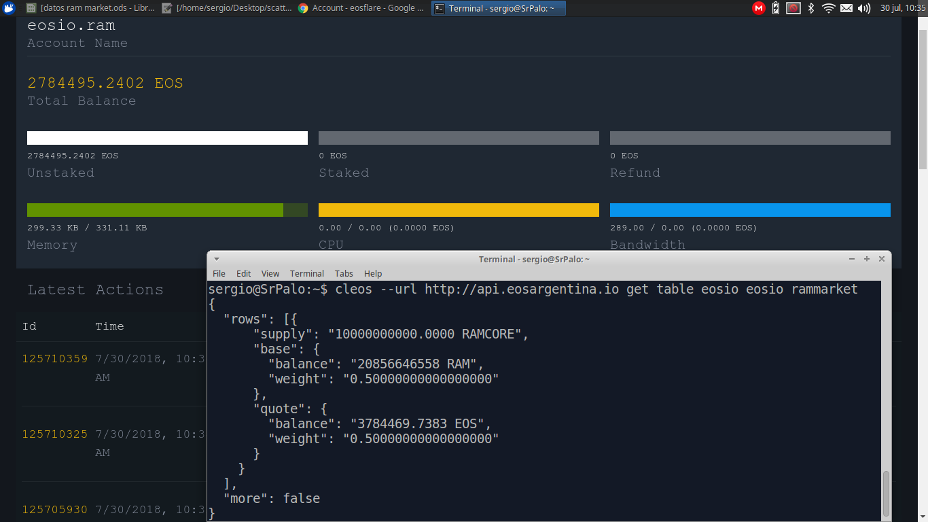Click the 289.00 / 0.00 bandwidth value
This screenshot has height=522, width=928.
[x=683, y=228]
